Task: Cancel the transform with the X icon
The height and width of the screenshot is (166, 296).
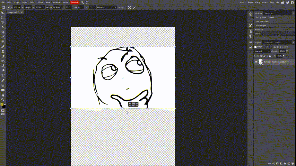Action: [130, 7]
